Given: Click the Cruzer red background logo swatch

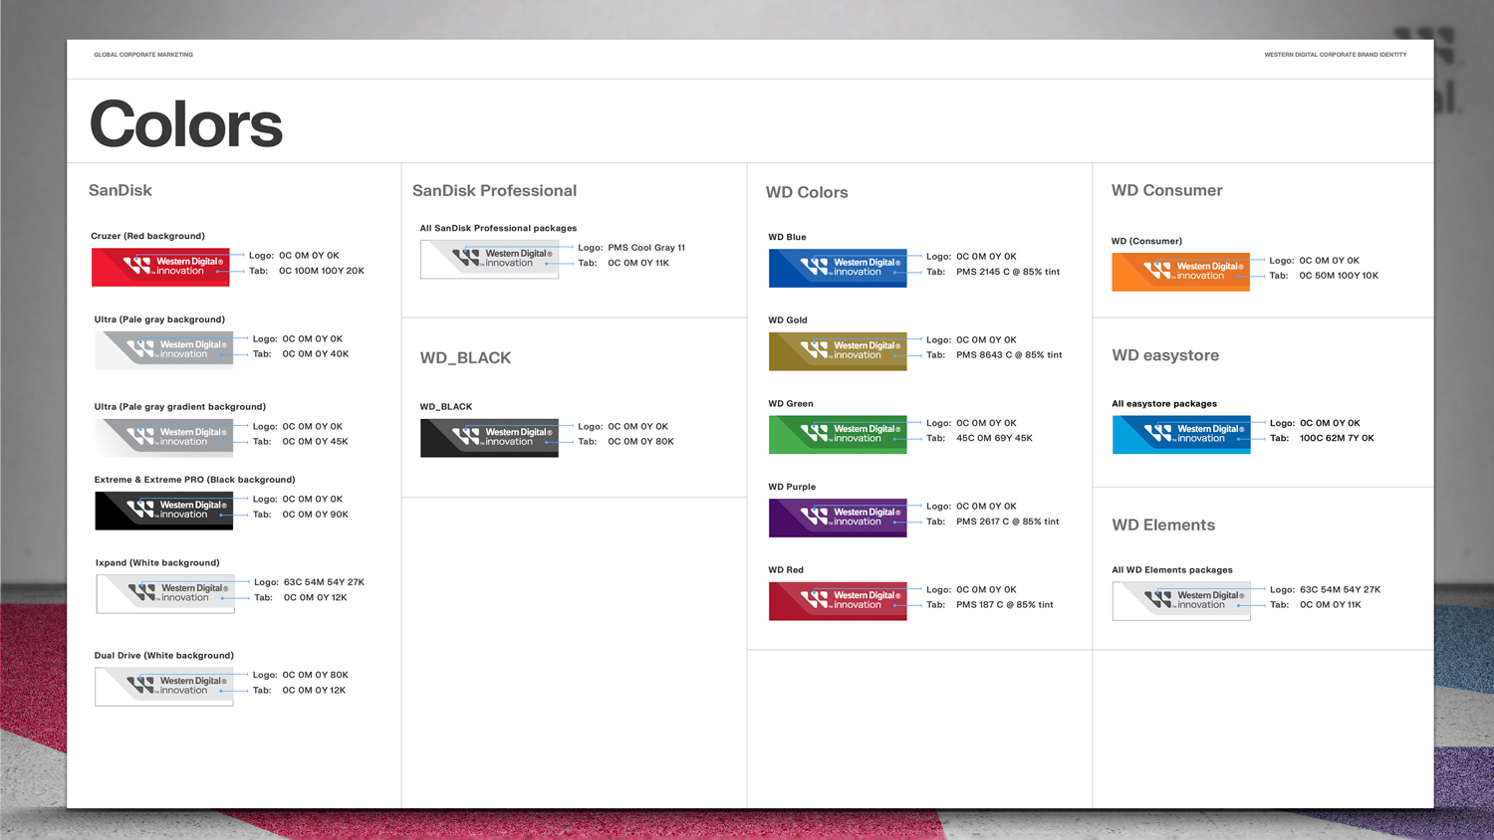Looking at the screenshot, I should pyautogui.click(x=160, y=267).
